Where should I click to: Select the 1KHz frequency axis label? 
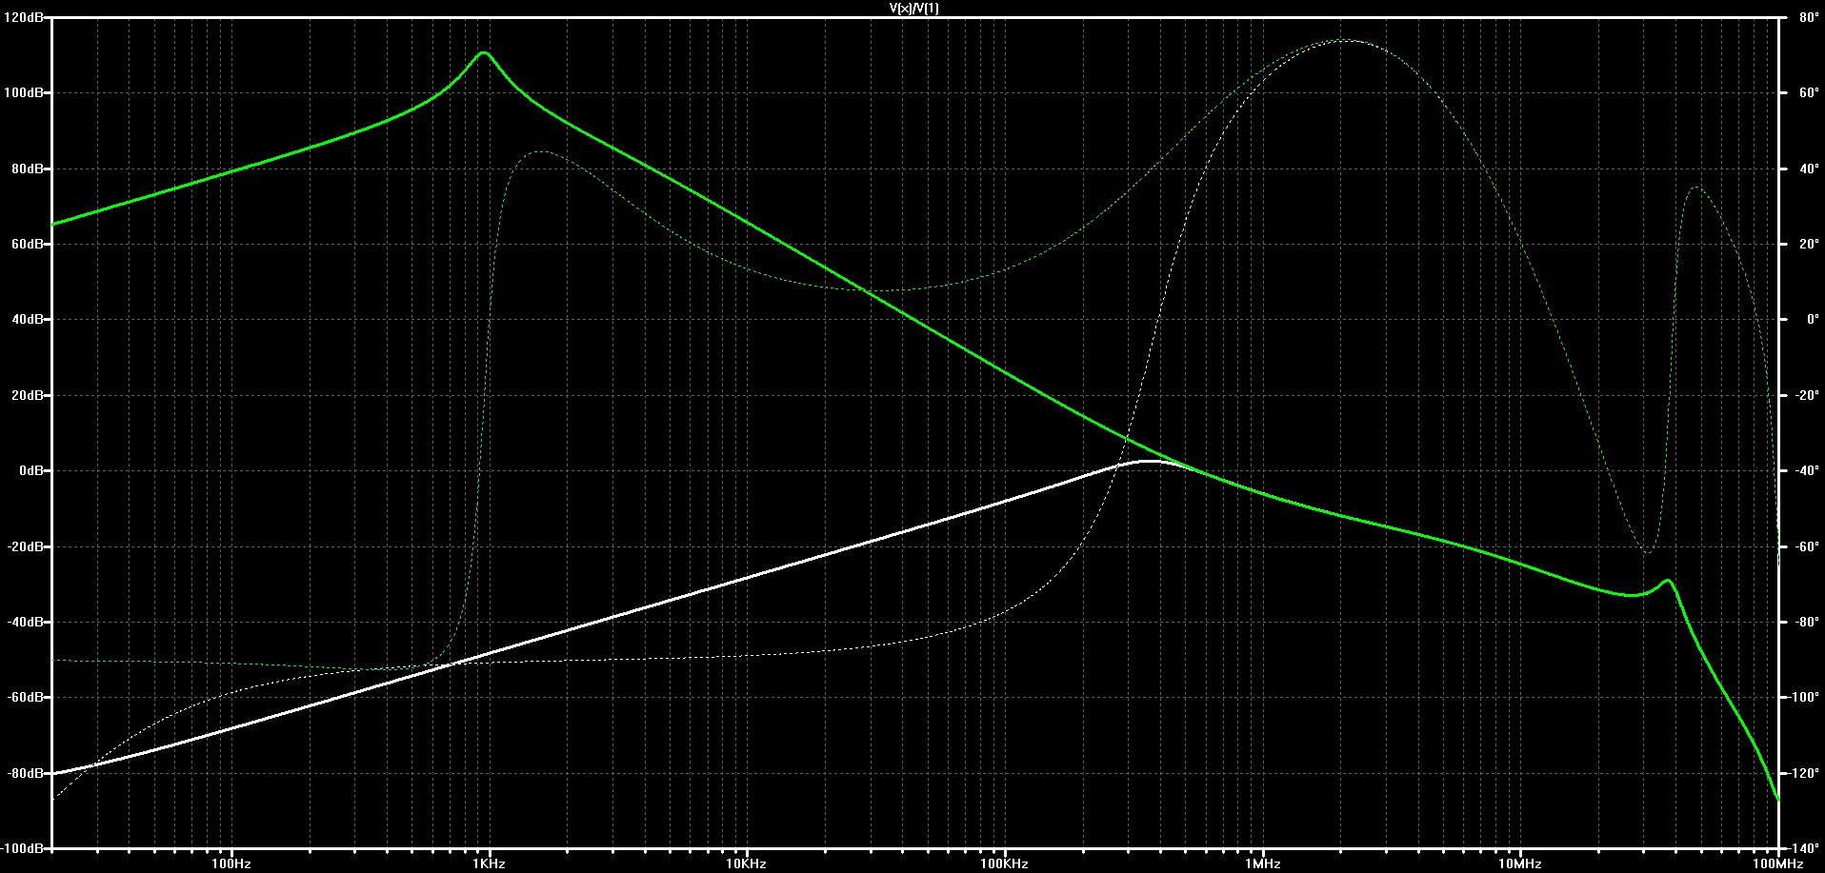[x=489, y=863]
